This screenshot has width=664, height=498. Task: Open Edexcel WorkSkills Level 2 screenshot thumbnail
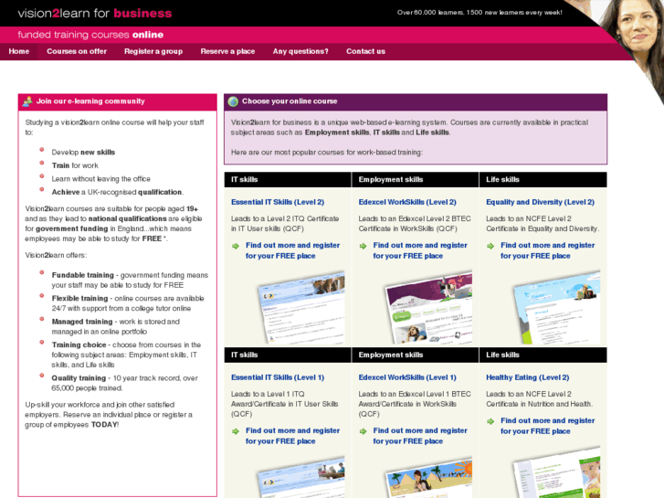click(x=428, y=307)
